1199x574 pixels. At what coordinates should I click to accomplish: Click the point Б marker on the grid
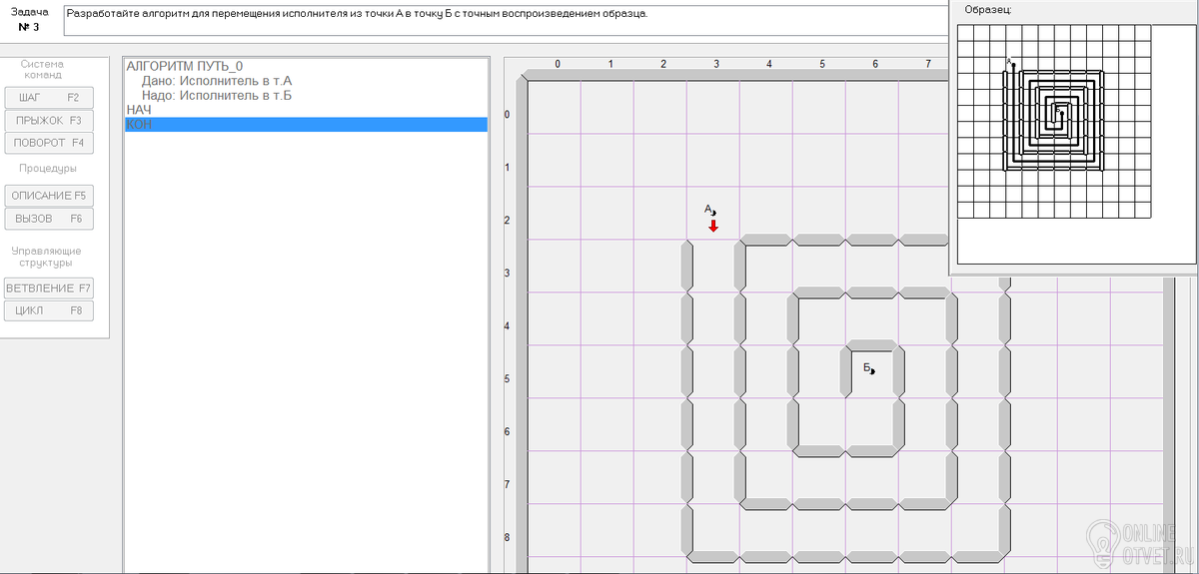869,368
